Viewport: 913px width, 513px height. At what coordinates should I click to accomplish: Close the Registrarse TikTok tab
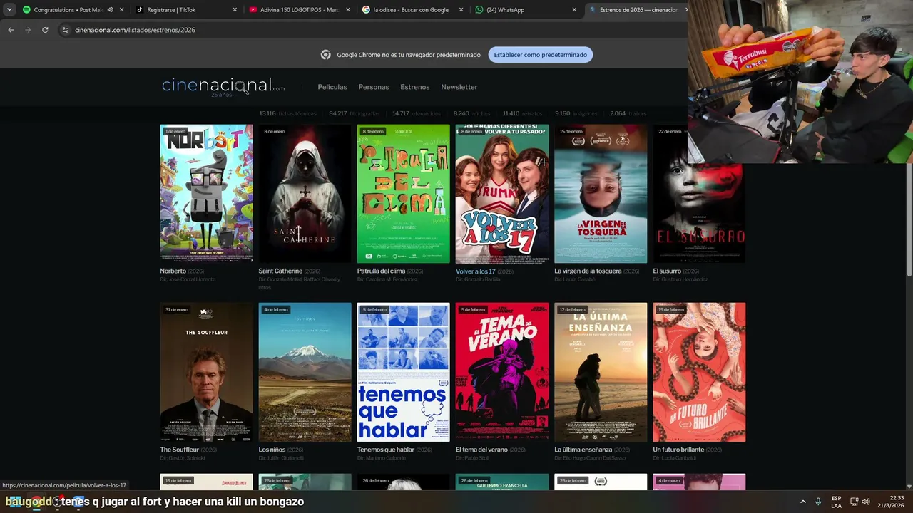235,10
